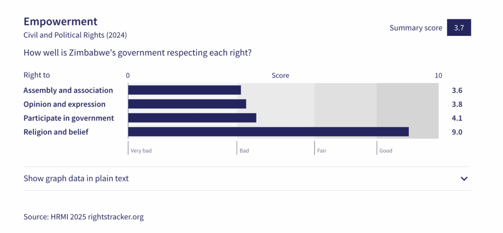
Task: Click the summary score 3.7 box
Action: click(459, 28)
